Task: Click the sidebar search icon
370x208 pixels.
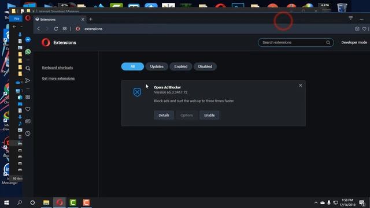Action: tap(28, 68)
